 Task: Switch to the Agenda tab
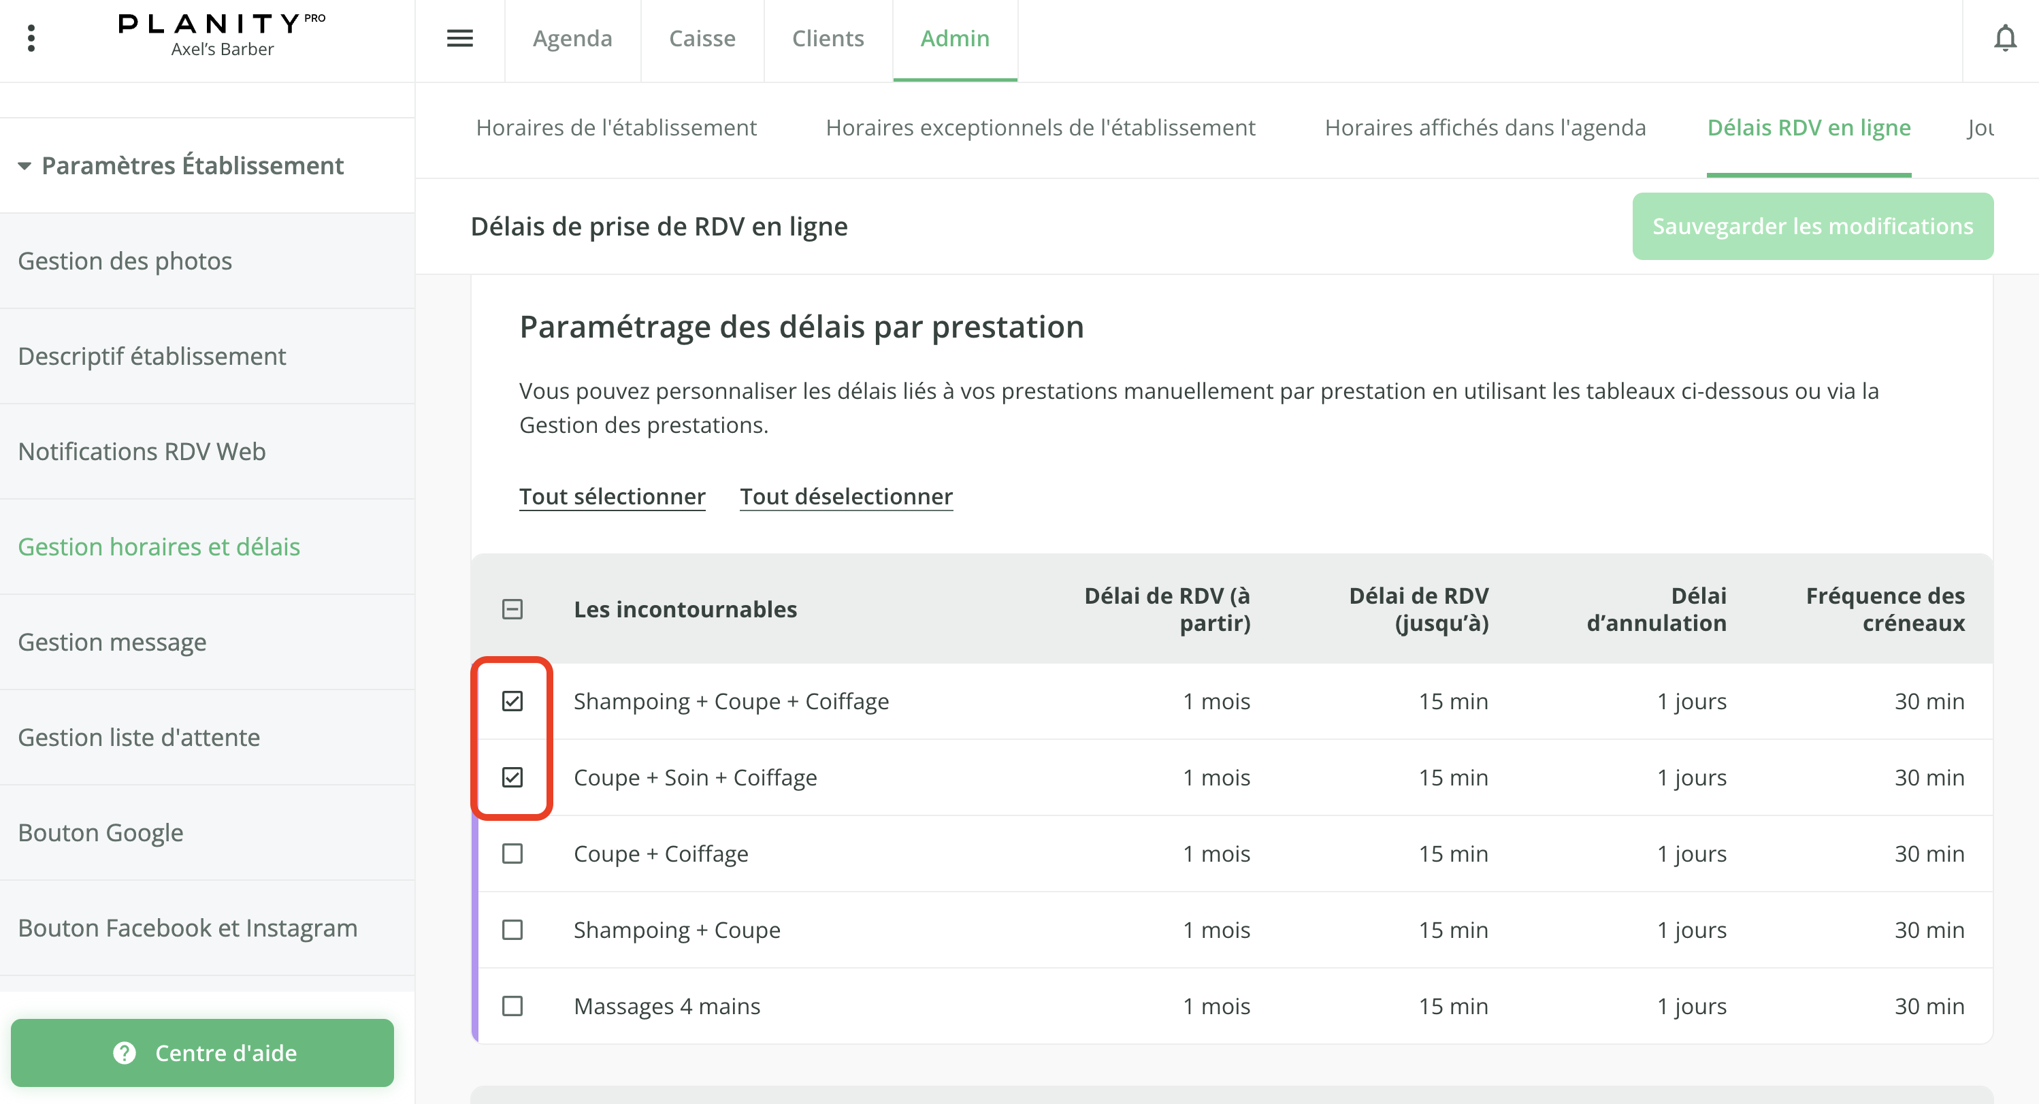coord(572,38)
